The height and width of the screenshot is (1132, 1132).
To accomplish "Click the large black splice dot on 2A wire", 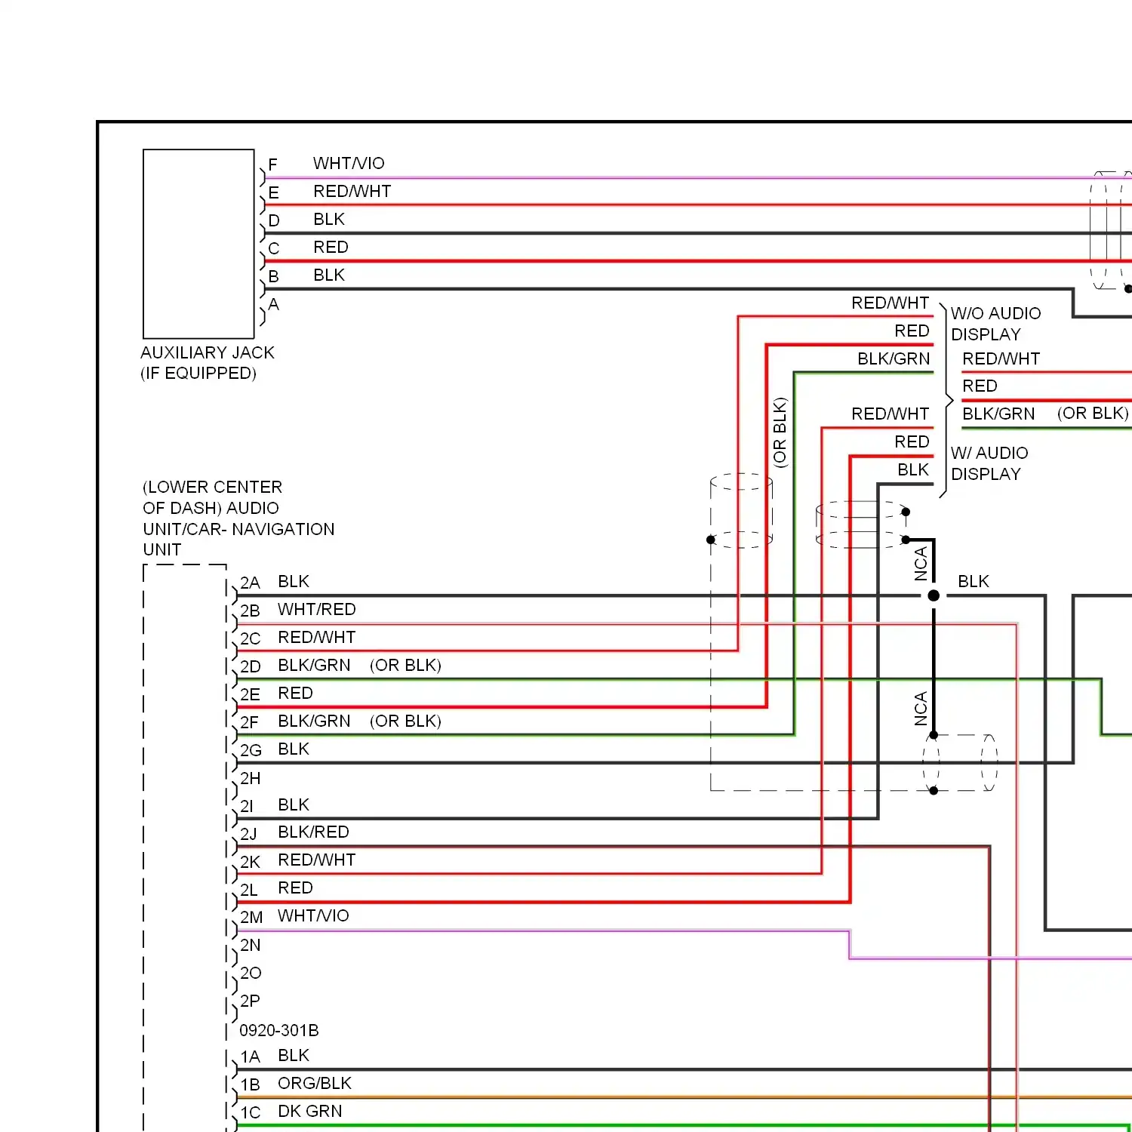I will click(934, 595).
